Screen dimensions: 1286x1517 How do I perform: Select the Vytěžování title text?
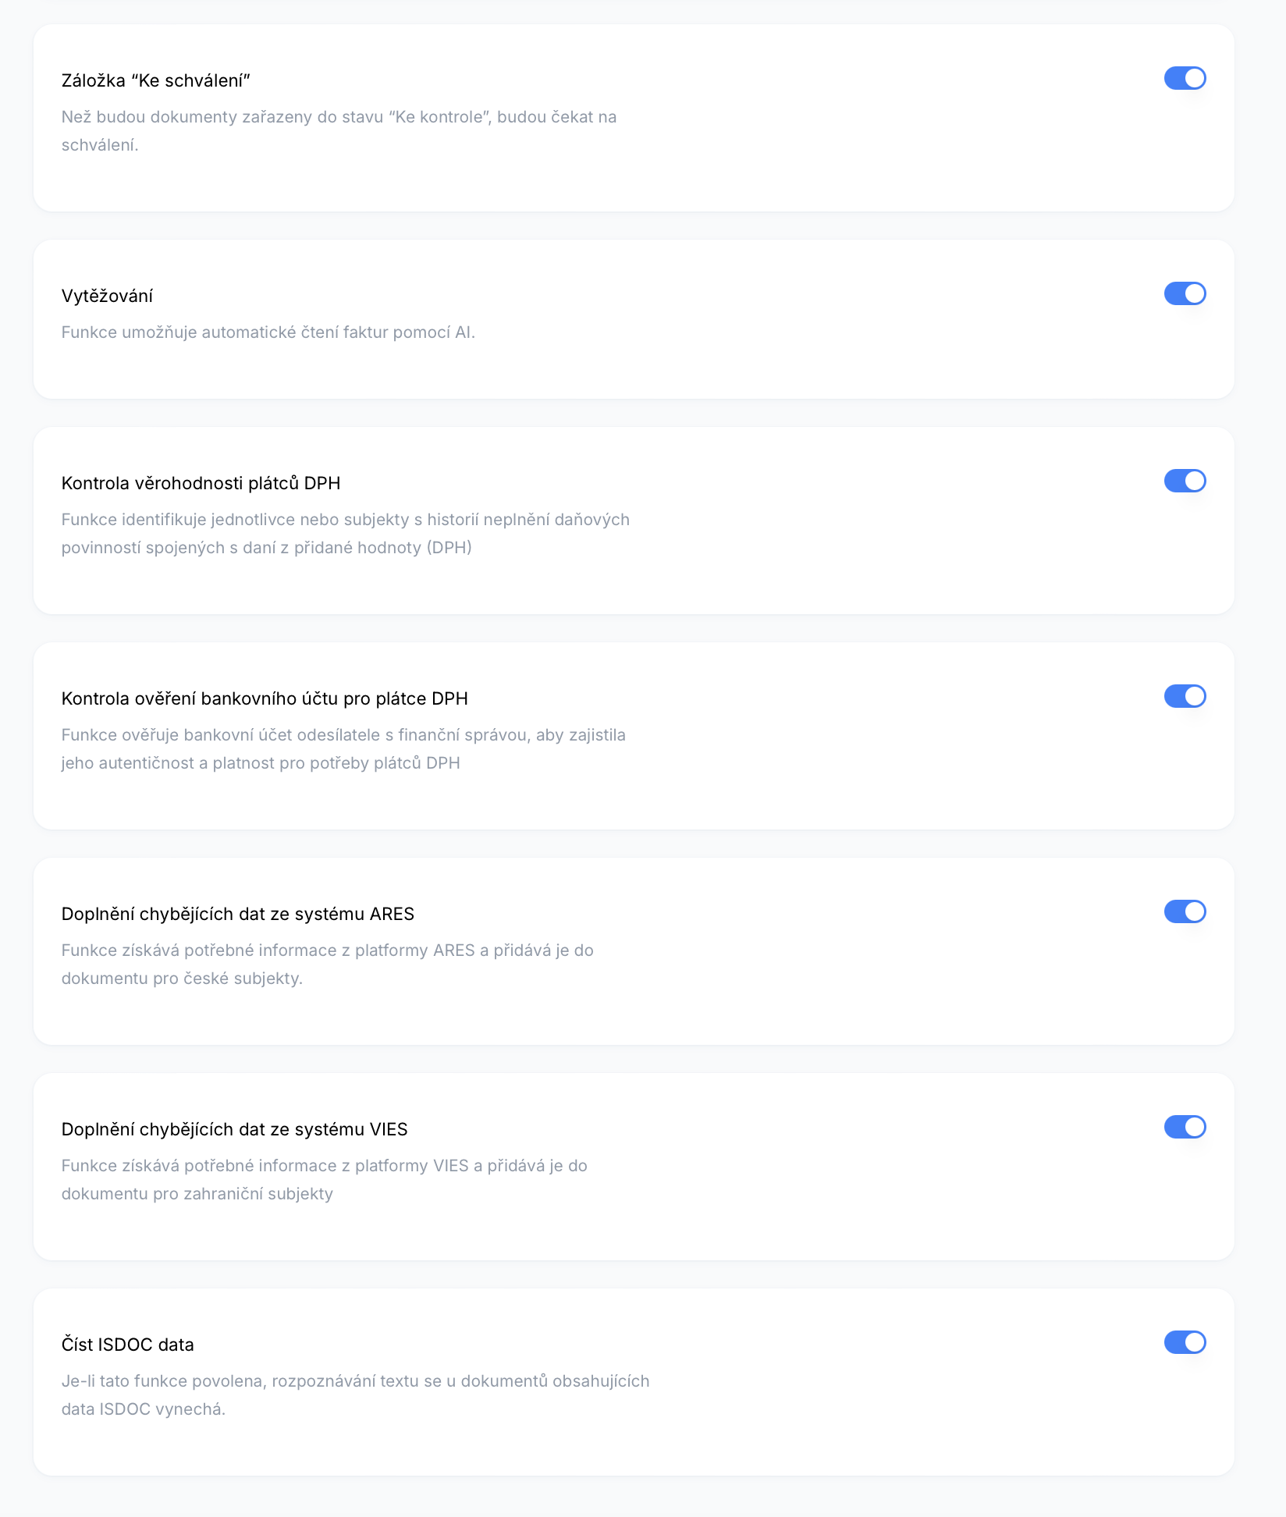107,296
